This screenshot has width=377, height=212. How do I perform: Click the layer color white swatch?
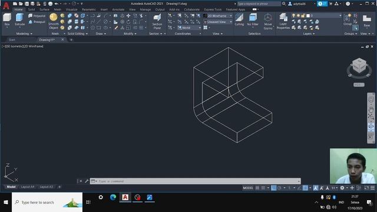pyautogui.click(x=308, y=16)
